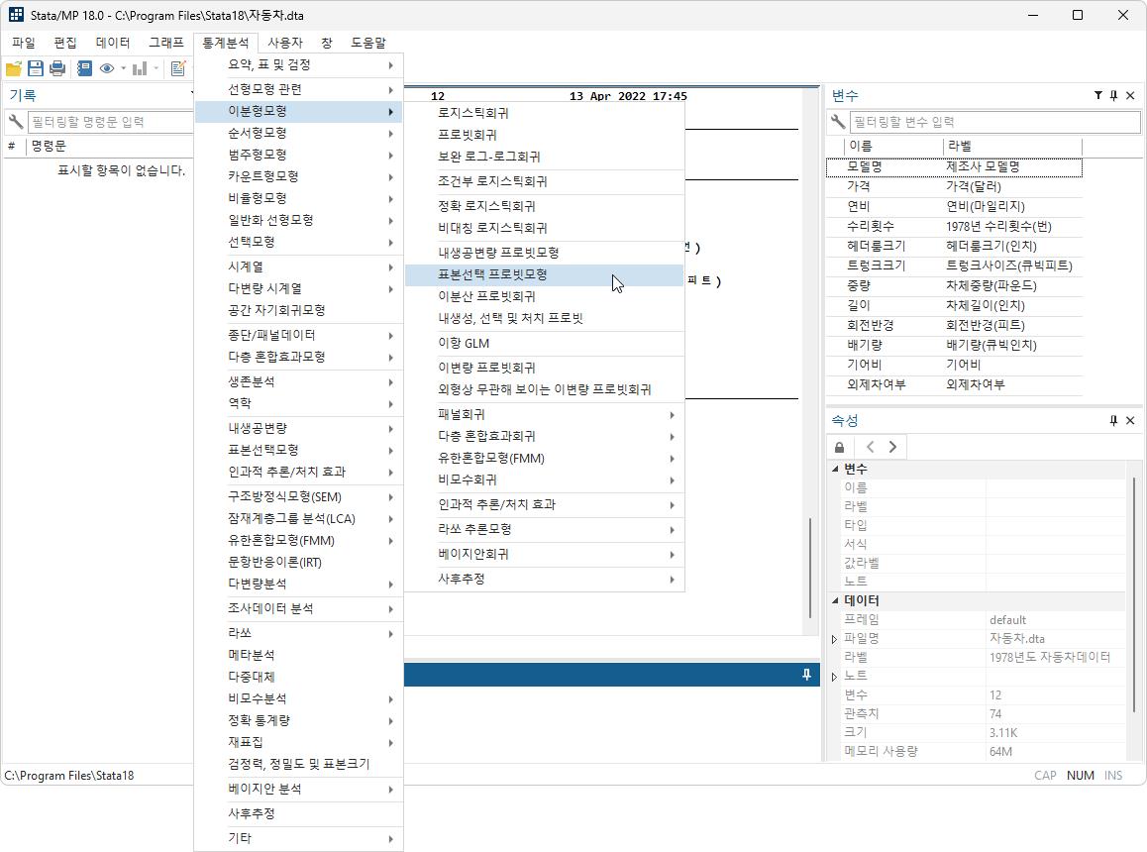Open the Graph icon dropdown arrow
The width and height of the screenshot is (1147, 852).
(x=156, y=68)
